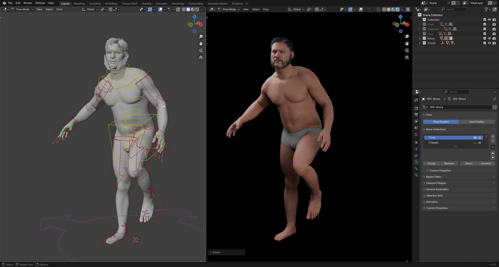
Task: Toggle camera view in the left viewport
Action: point(201,50)
